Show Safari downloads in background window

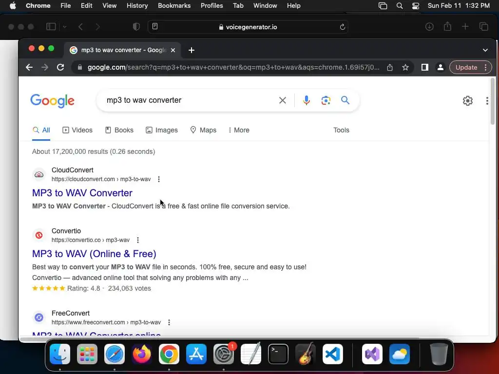click(x=429, y=27)
